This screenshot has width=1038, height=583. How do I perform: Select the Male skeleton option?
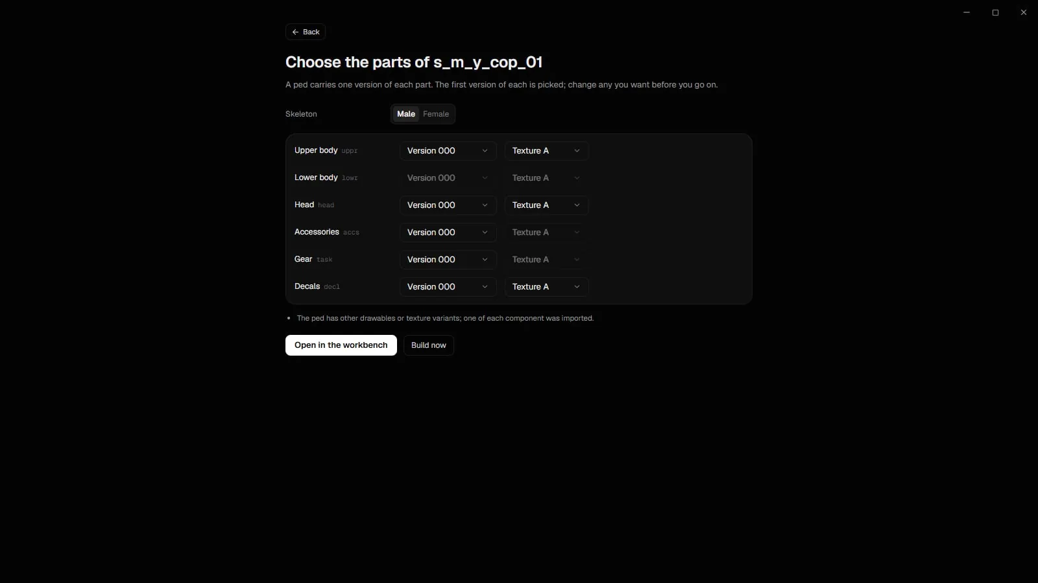pyautogui.click(x=406, y=114)
